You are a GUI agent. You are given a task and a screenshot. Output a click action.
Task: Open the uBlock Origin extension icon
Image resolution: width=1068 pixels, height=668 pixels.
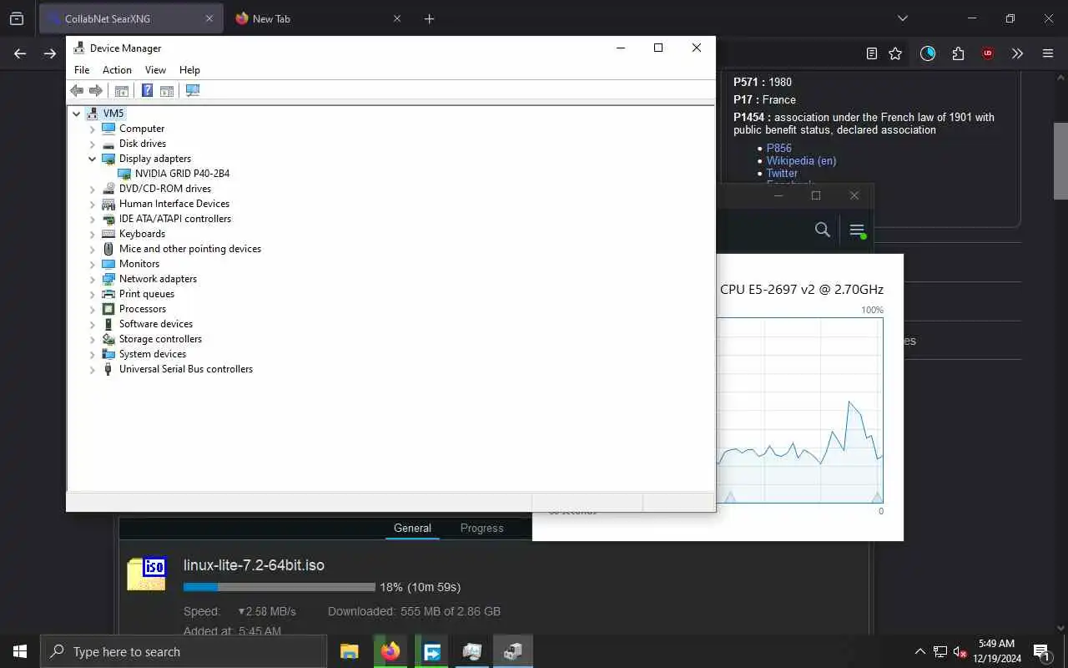pyautogui.click(x=988, y=53)
